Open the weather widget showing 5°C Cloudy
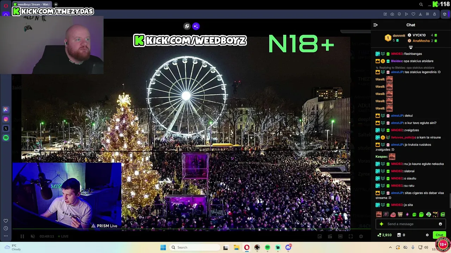The width and height of the screenshot is (451, 253). (12, 247)
